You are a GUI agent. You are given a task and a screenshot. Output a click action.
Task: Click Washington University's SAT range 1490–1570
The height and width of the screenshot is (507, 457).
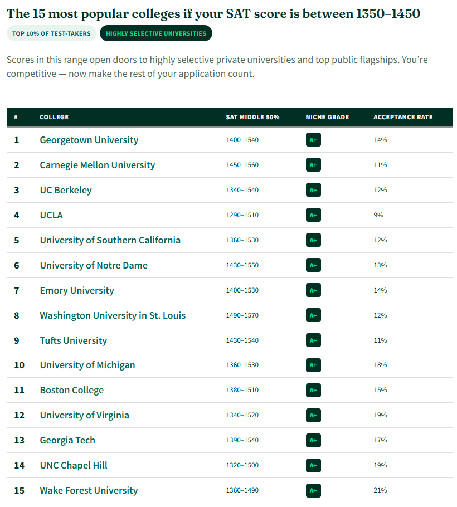coord(242,315)
